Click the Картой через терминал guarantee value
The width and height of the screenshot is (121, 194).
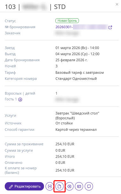click(x=76, y=130)
